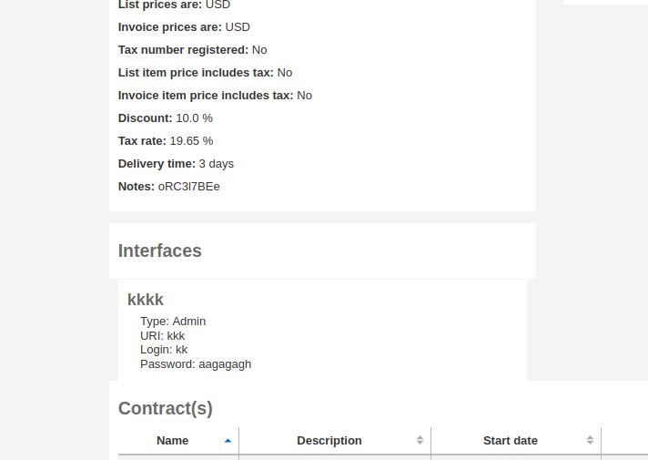Sort contracts by Name header text

click(x=172, y=441)
